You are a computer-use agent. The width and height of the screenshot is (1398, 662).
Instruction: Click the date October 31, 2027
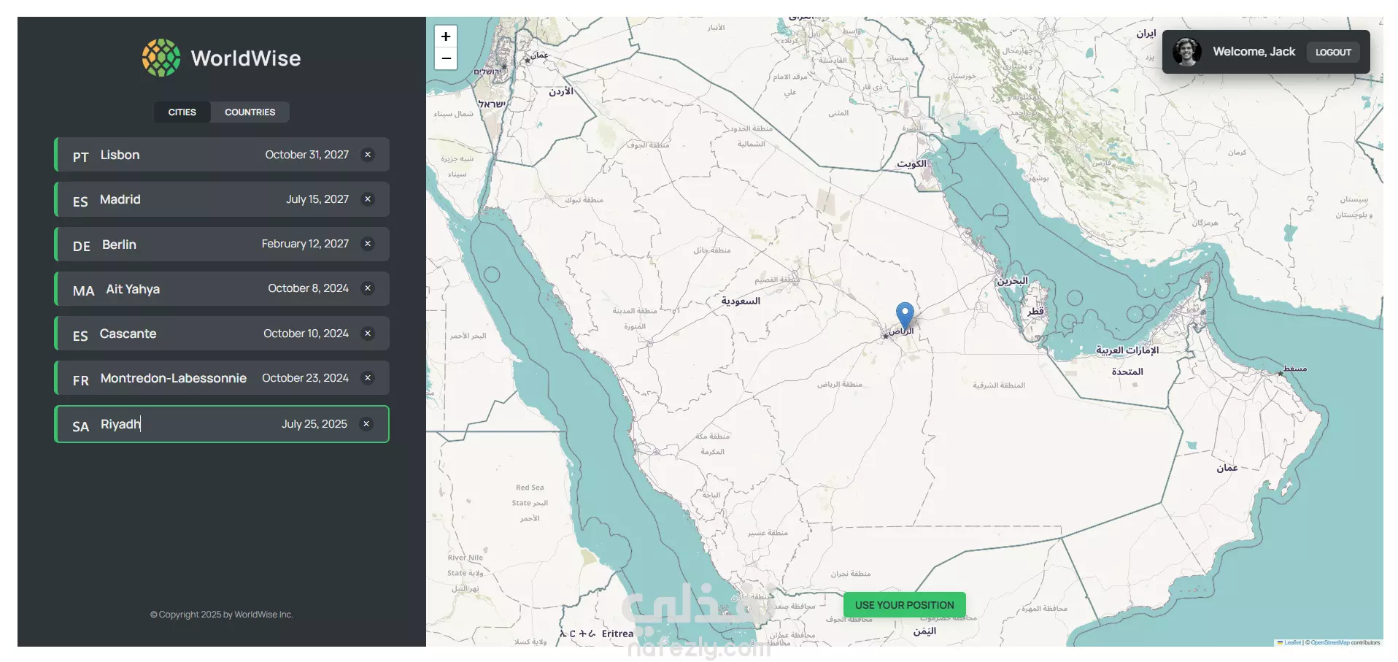(x=307, y=155)
